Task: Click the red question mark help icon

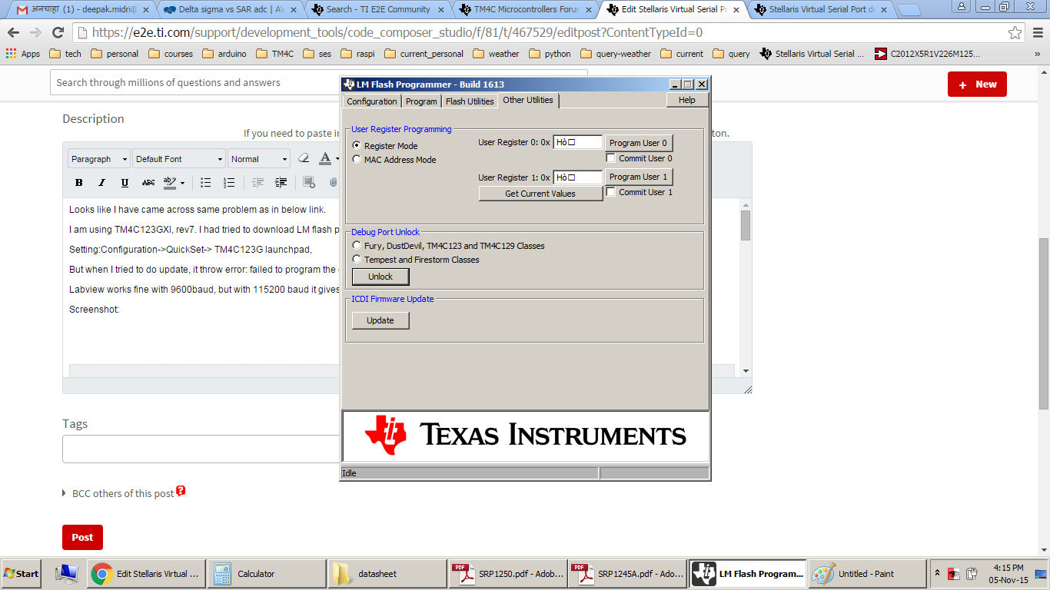Action: pos(181,491)
